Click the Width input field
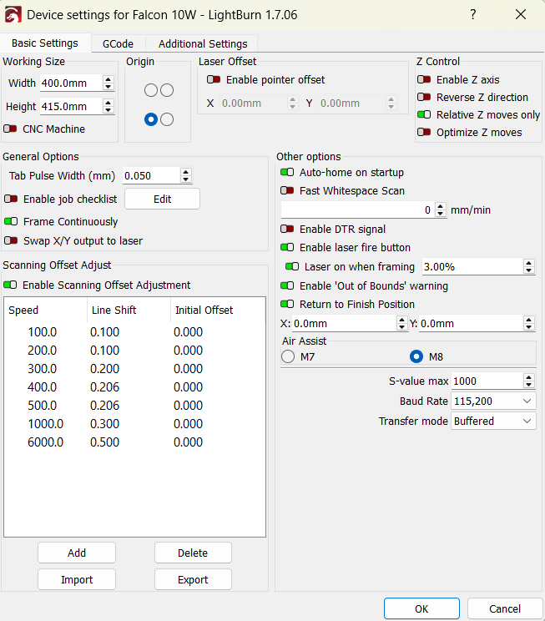 tap(71, 83)
